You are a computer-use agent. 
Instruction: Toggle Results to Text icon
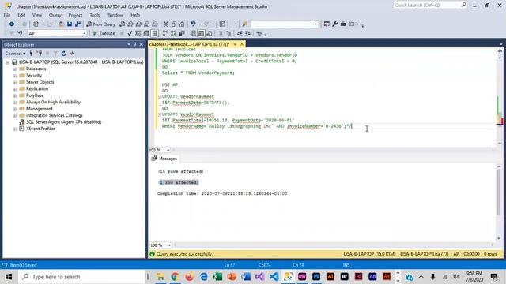point(193,33)
